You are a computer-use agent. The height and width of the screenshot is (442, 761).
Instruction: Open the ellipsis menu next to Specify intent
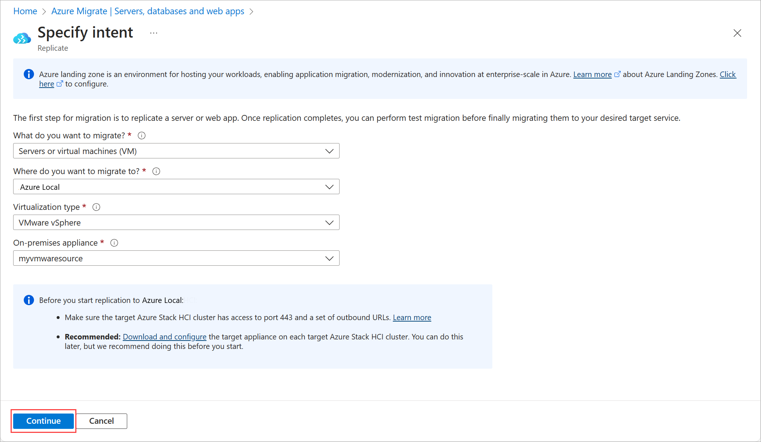tap(154, 32)
